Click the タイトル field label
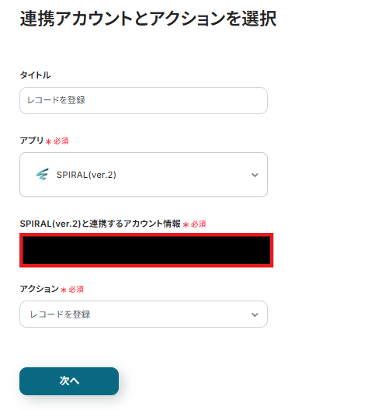Screen dimensions: 392x410 pos(35,75)
